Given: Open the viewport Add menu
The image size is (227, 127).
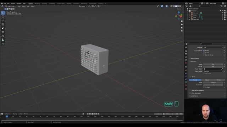Looking at the screenshot, I should [28, 6].
